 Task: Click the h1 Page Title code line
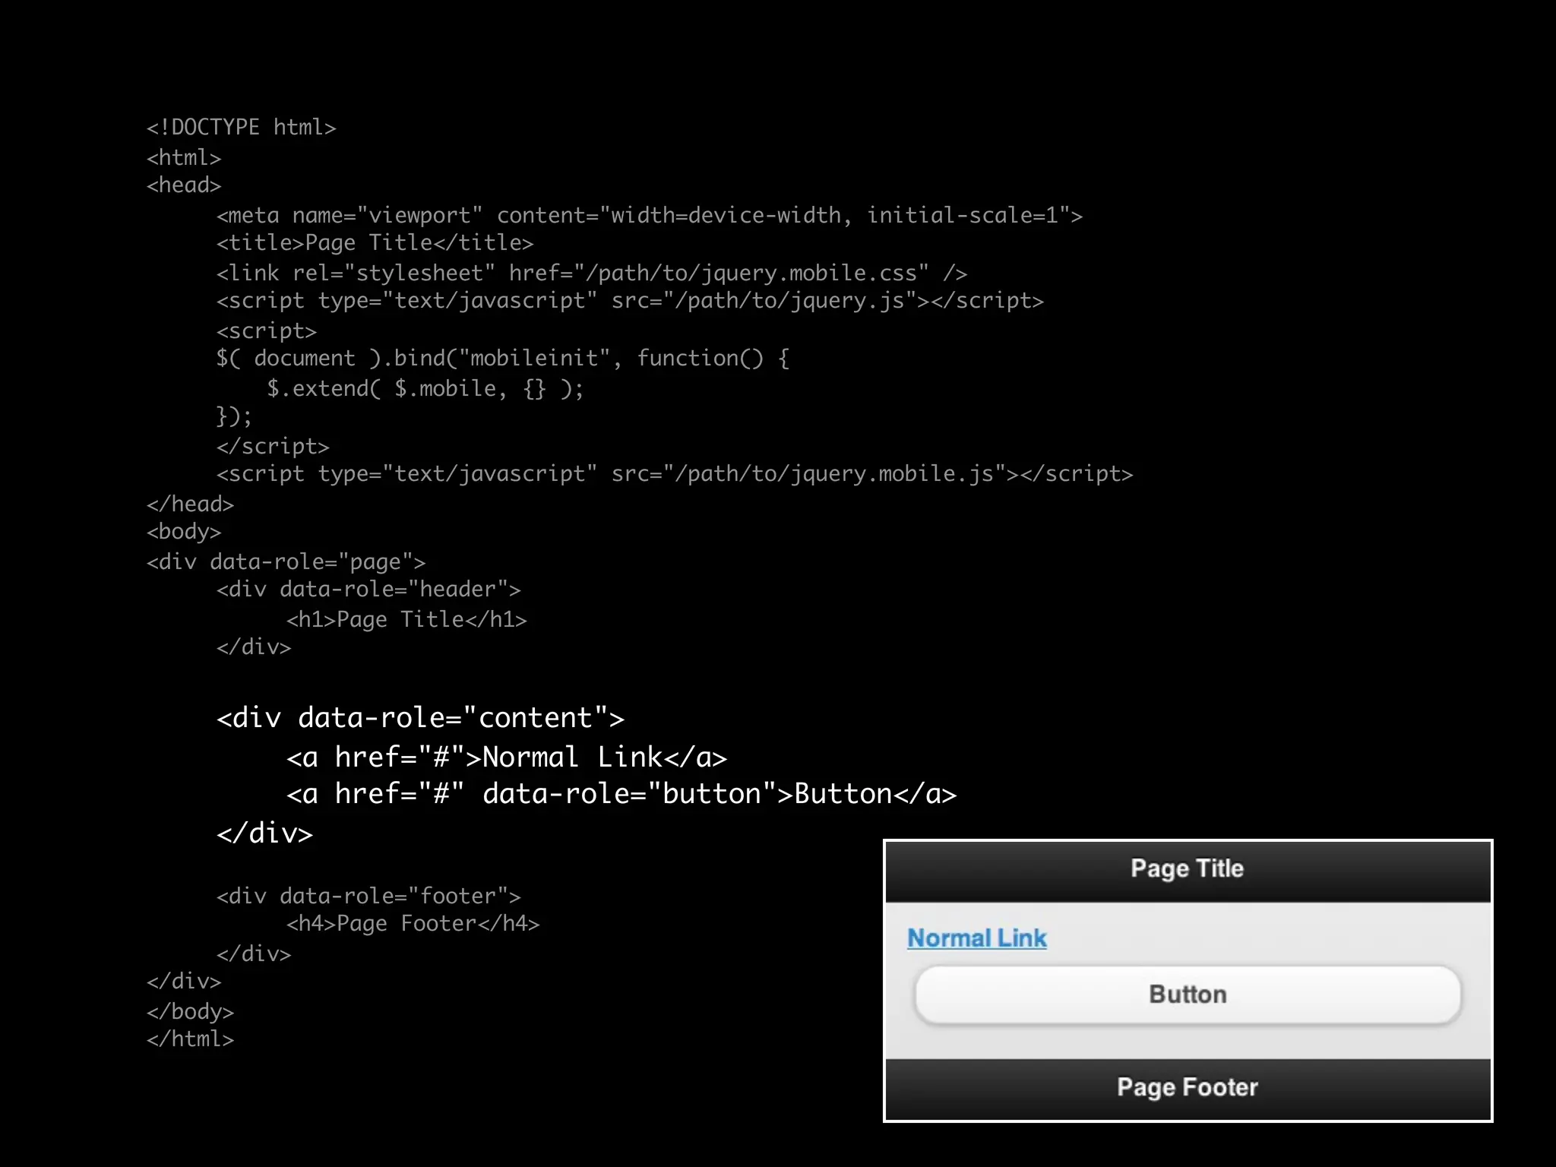pyautogui.click(x=406, y=620)
